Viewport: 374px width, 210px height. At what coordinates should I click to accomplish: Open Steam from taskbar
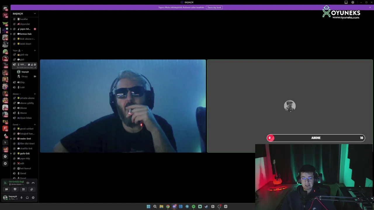tap(206, 206)
